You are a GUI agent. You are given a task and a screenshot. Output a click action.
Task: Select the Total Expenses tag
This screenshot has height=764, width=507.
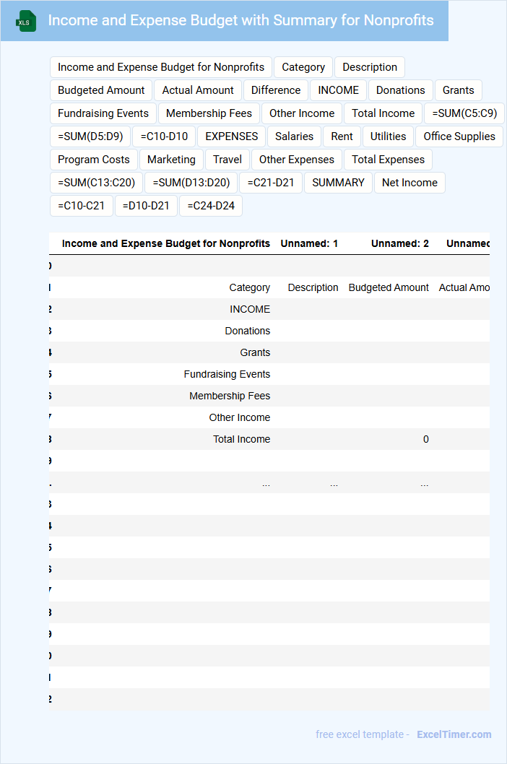388,160
